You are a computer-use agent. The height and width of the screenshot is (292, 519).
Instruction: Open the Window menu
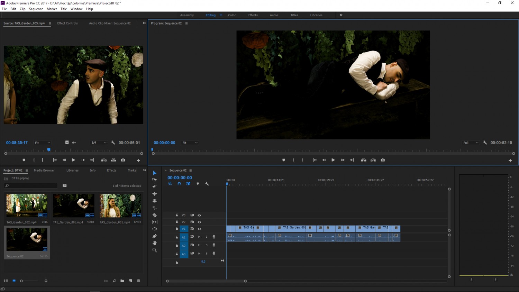[76, 9]
